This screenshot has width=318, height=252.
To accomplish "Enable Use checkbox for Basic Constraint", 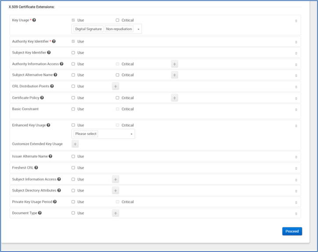I will (73, 109).
